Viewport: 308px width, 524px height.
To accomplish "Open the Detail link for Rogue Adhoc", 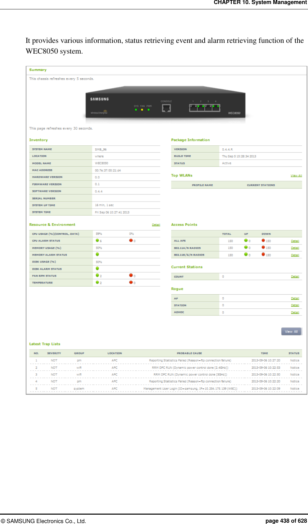I will tap(295, 312).
